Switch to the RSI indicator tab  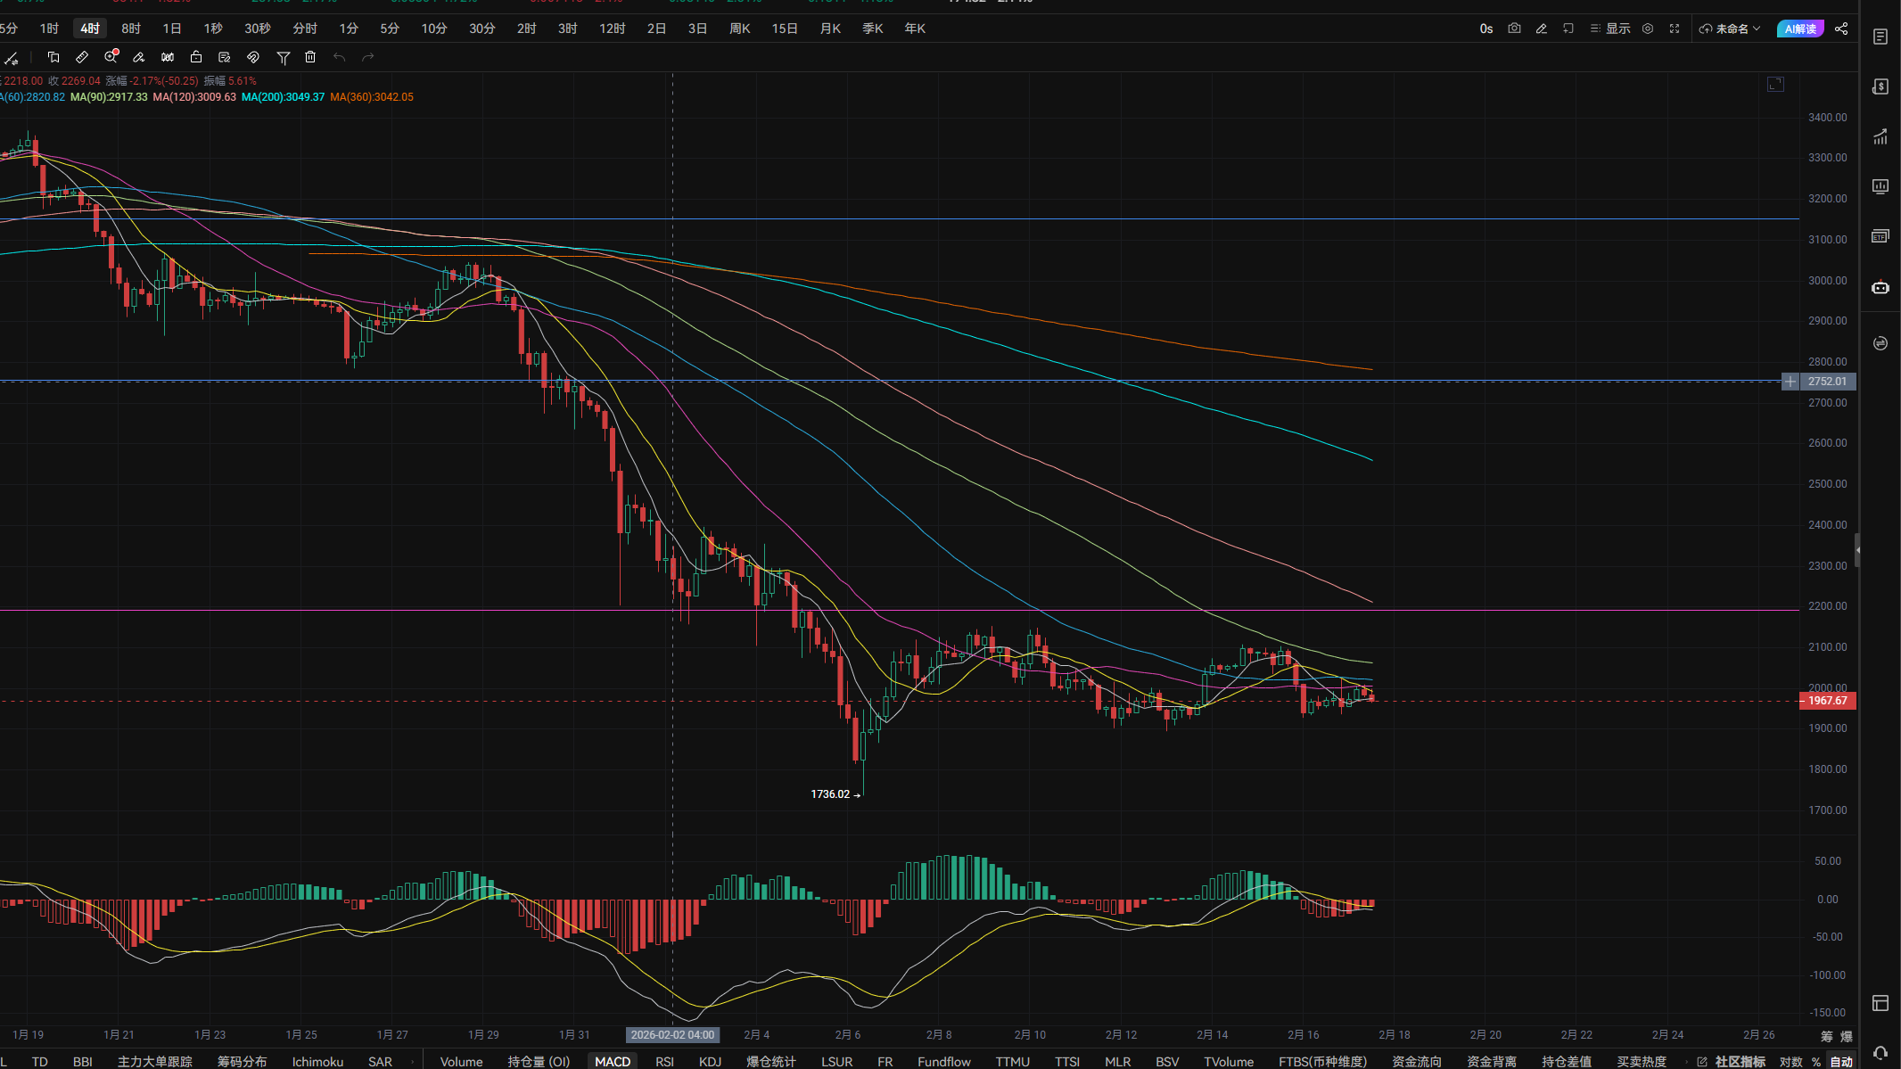tap(664, 1061)
